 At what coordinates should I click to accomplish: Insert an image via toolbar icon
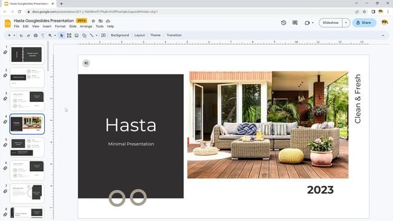pos(77,36)
